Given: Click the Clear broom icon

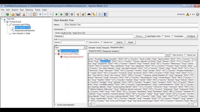Looking at the screenshot, I should (x=78, y=14).
